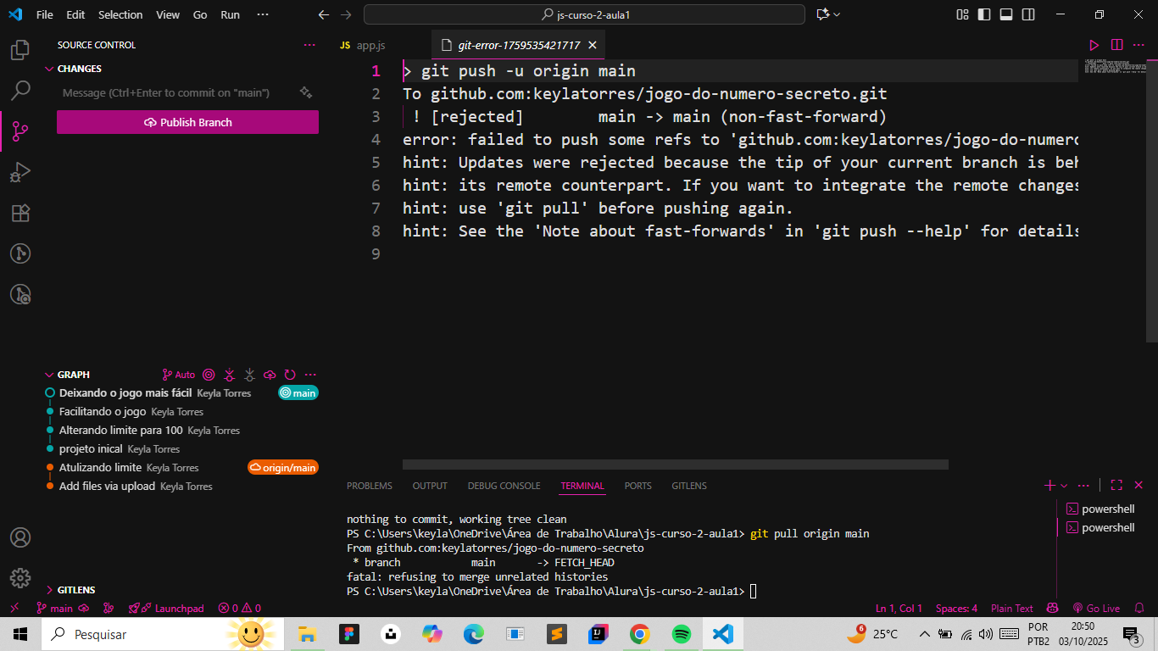
Task: Switch to the DEBUG CONSOLE tab
Action: point(504,486)
